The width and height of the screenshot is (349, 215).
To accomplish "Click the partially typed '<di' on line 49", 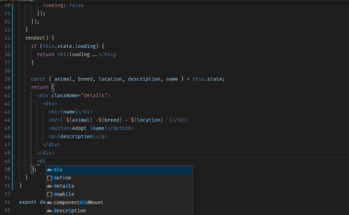I will pos(41,161).
